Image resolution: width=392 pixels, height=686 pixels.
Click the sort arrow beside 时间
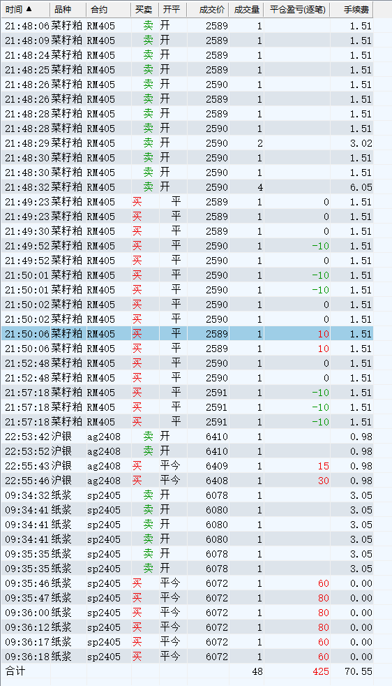[x=29, y=9]
